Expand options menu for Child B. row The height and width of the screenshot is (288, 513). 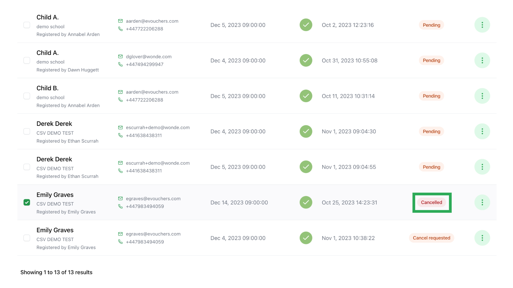point(482,96)
